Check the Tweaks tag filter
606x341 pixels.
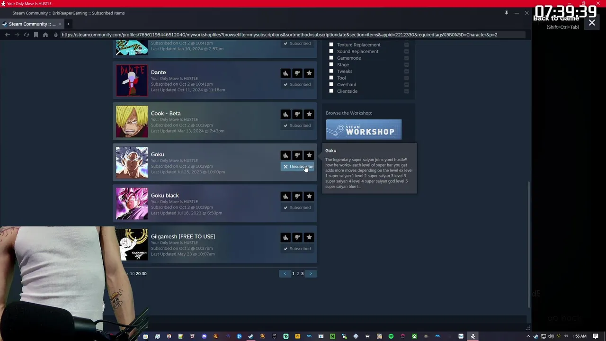(x=331, y=71)
